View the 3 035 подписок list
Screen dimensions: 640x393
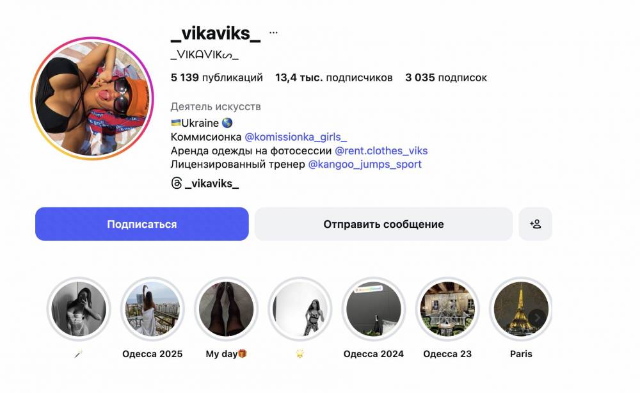(x=446, y=77)
